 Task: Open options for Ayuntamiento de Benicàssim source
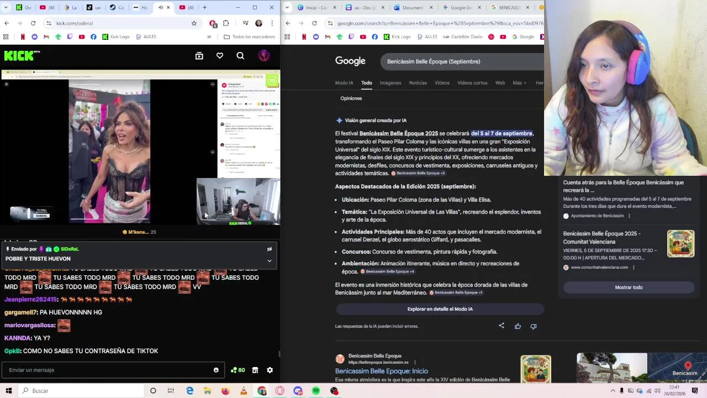[629, 216]
